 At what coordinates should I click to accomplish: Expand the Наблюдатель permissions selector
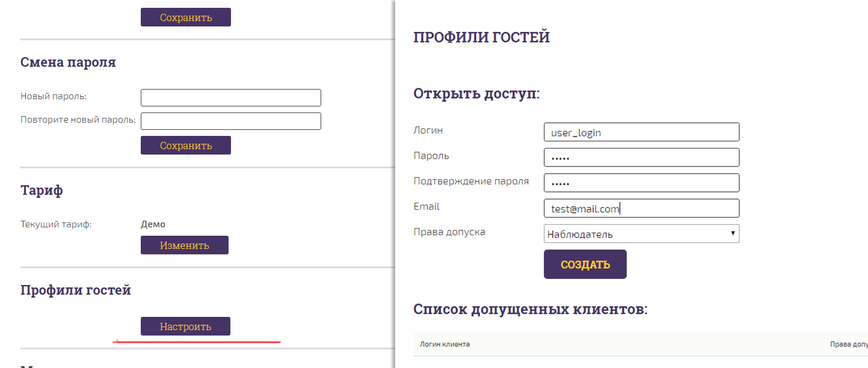coord(641,233)
